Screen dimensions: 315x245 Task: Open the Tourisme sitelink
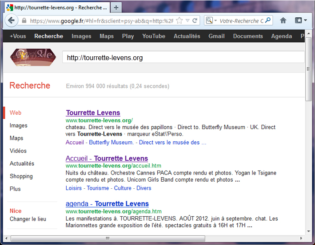pyautogui.click(x=98, y=188)
